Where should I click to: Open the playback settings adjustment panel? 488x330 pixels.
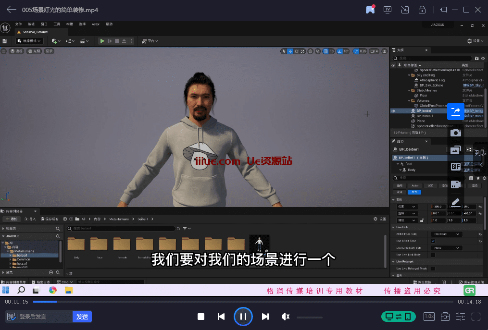tap(461, 317)
